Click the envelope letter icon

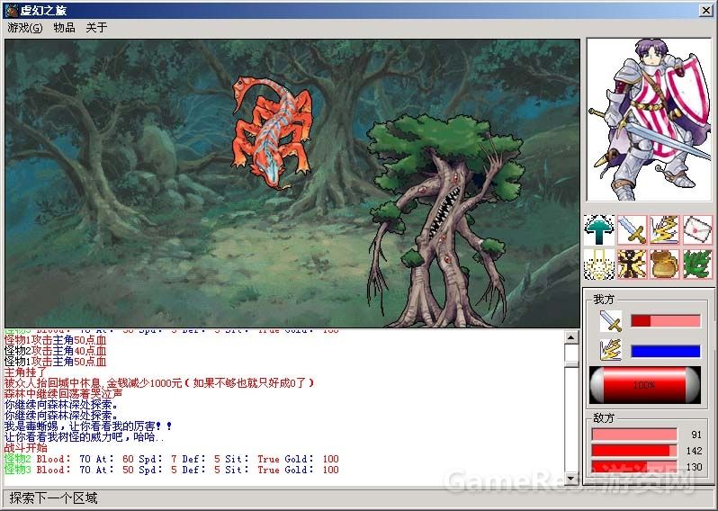(x=696, y=230)
